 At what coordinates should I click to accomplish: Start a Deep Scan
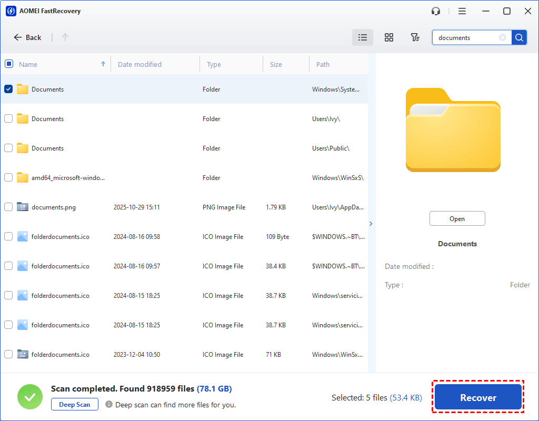74,405
